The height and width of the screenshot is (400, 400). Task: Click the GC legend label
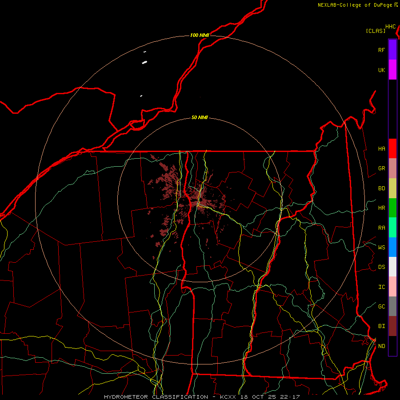(x=381, y=307)
